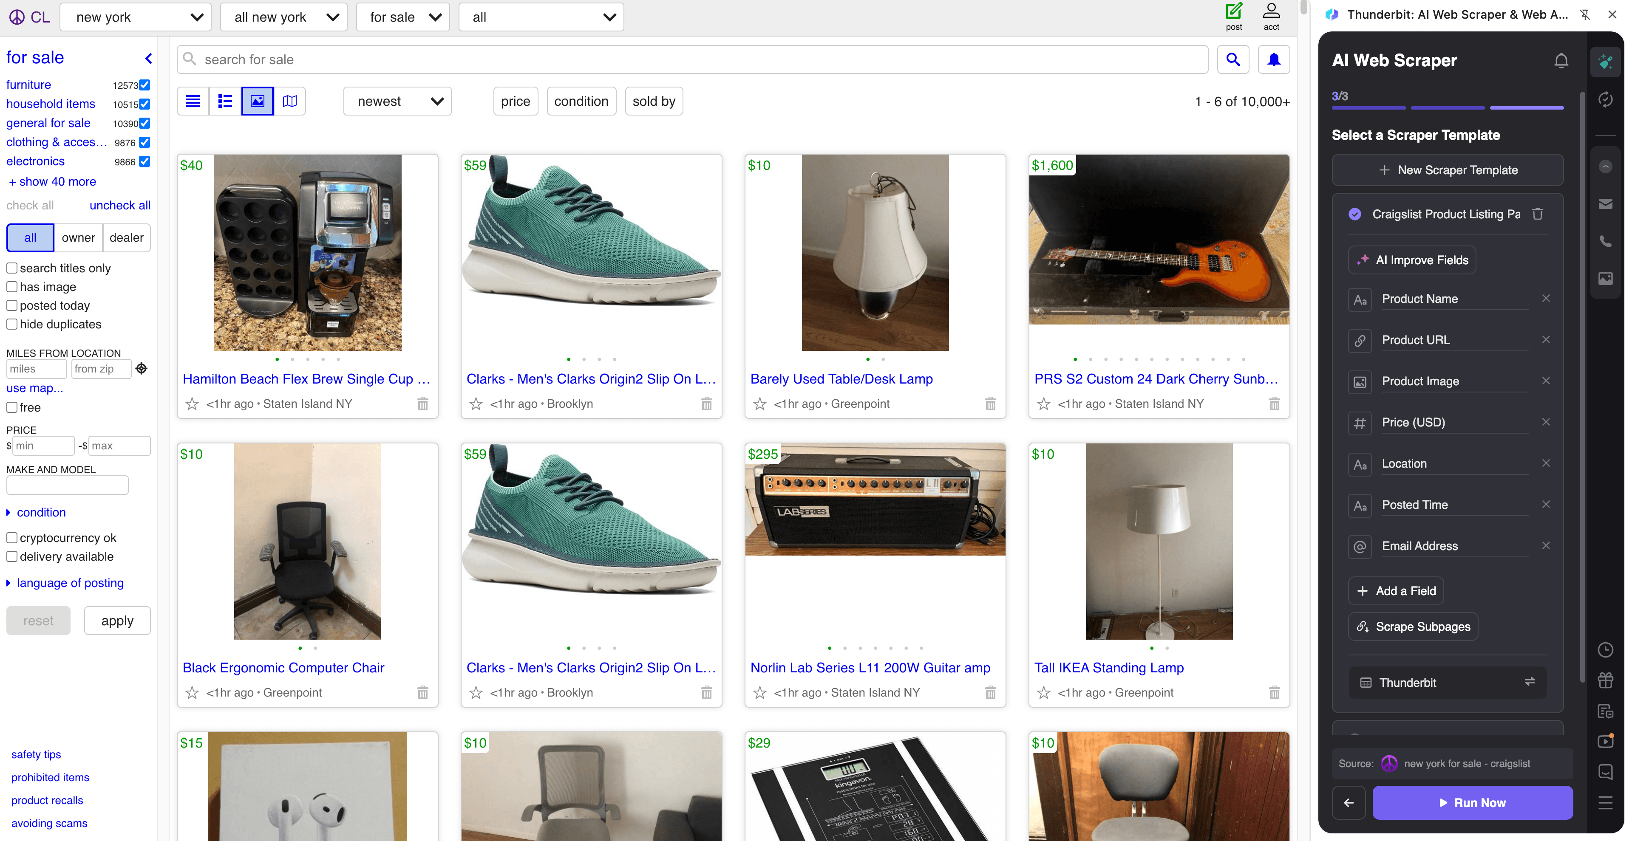Click the AI Improve Fields sparkle icon
1632x841 pixels.
coord(1363,260)
